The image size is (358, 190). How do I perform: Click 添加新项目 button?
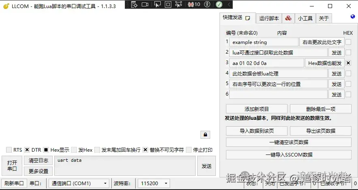click(257, 109)
